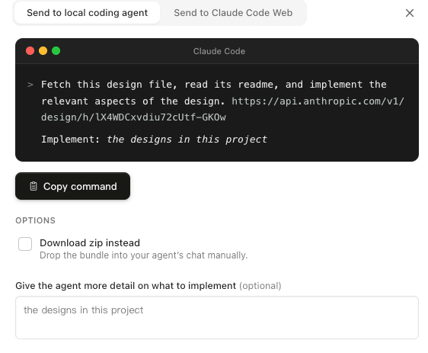Enable the Download zip instead checkbox
Image resolution: width=428 pixels, height=353 pixels.
(x=25, y=244)
